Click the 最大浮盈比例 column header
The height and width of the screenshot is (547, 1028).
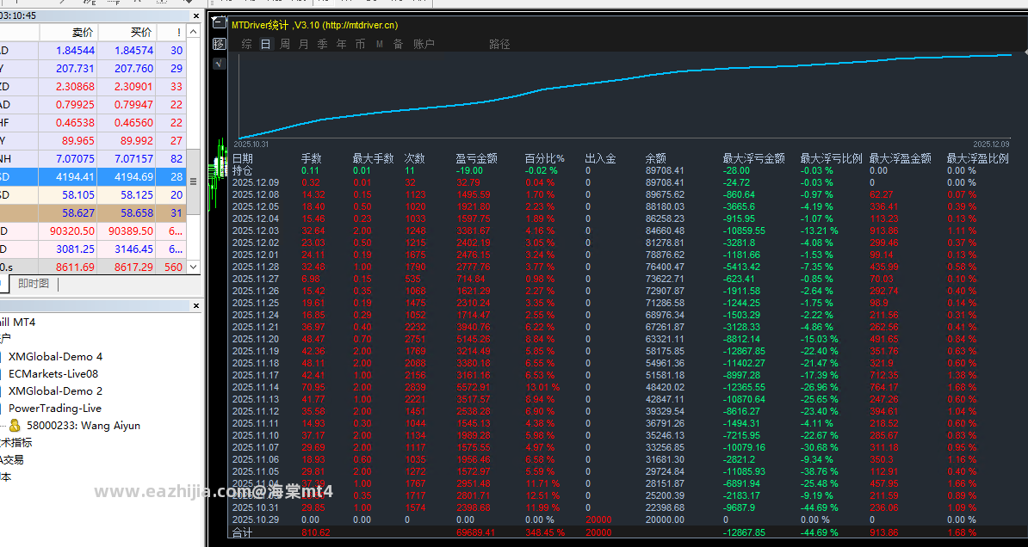pyautogui.click(x=977, y=158)
